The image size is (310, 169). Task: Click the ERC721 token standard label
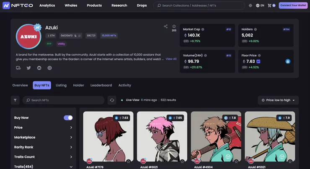tap(91, 36)
